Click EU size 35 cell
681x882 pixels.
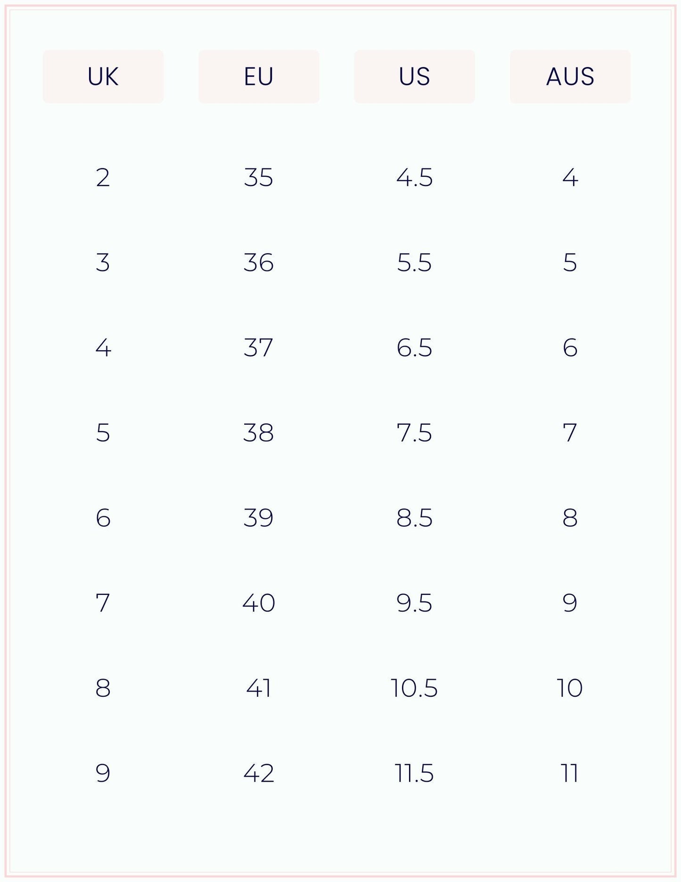click(x=259, y=178)
